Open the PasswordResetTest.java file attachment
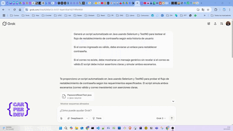The height and width of the screenshot is (131, 233). [77, 96]
